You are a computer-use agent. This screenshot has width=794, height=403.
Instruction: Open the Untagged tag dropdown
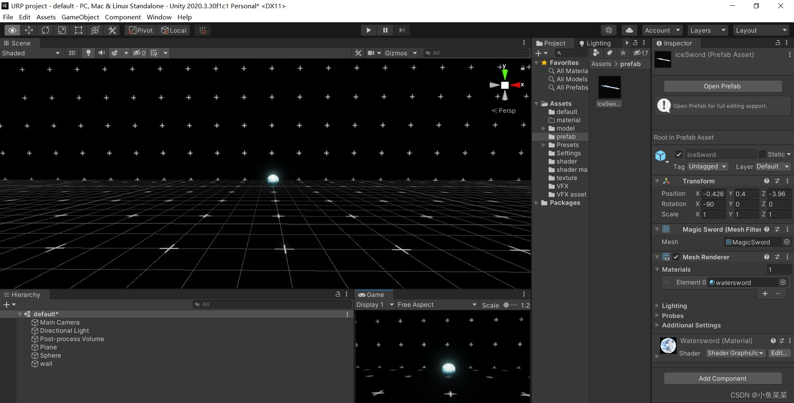tap(708, 166)
